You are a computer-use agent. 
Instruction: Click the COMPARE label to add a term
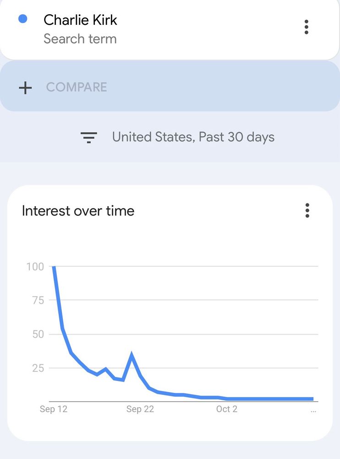click(x=77, y=87)
